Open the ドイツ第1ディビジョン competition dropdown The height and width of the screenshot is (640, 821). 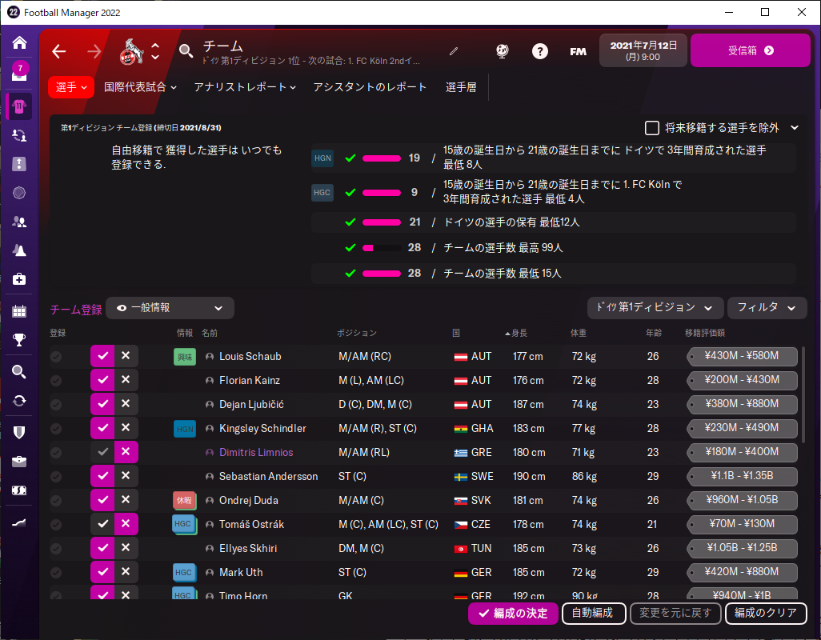tap(655, 308)
